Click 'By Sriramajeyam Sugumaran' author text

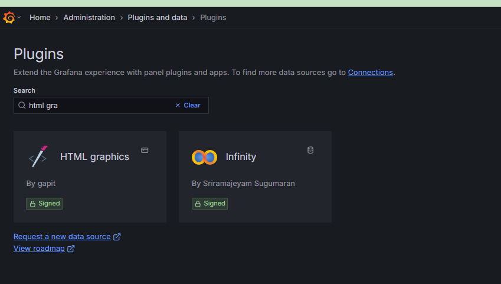coord(243,184)
